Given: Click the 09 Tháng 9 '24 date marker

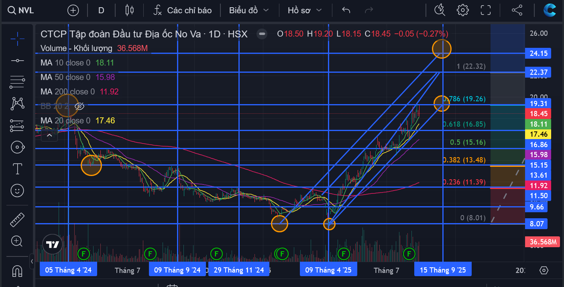Looking at the screenshot, I should (177, 270).
